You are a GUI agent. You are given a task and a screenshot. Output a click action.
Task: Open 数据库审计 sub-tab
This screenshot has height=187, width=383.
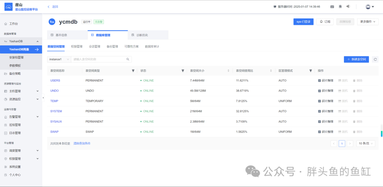[x=152, y=46]
